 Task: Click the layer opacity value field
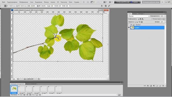(x=162, y=16)
